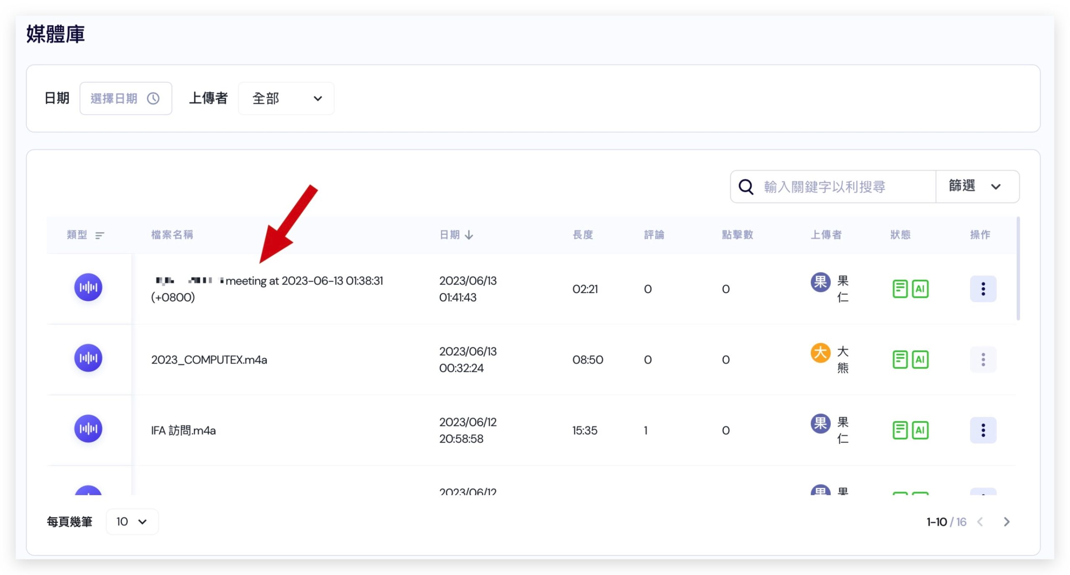Viewport: 1070px width, 575px height.
Task: Click the 長度 column header
Action: (x=583, y=235)
